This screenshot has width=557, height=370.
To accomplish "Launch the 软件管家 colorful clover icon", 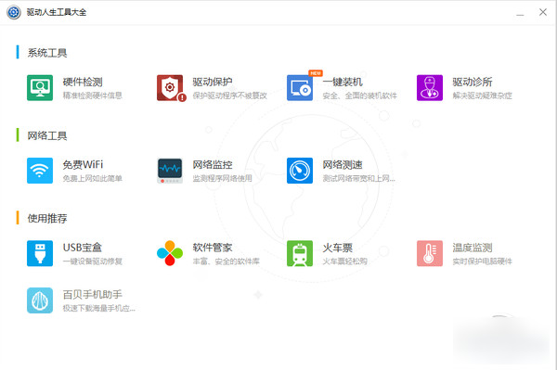I will coord(170,253).
